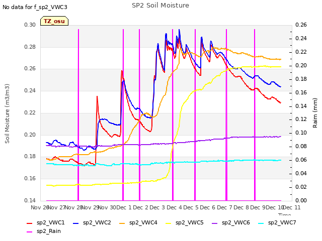Click the 0.30 left axis tick
This screenshot has width=322, height=241.
click(30, 25)
